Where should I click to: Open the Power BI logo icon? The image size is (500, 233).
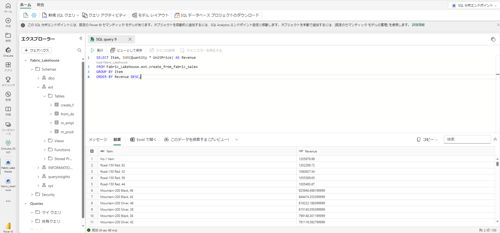click(8, 227)
